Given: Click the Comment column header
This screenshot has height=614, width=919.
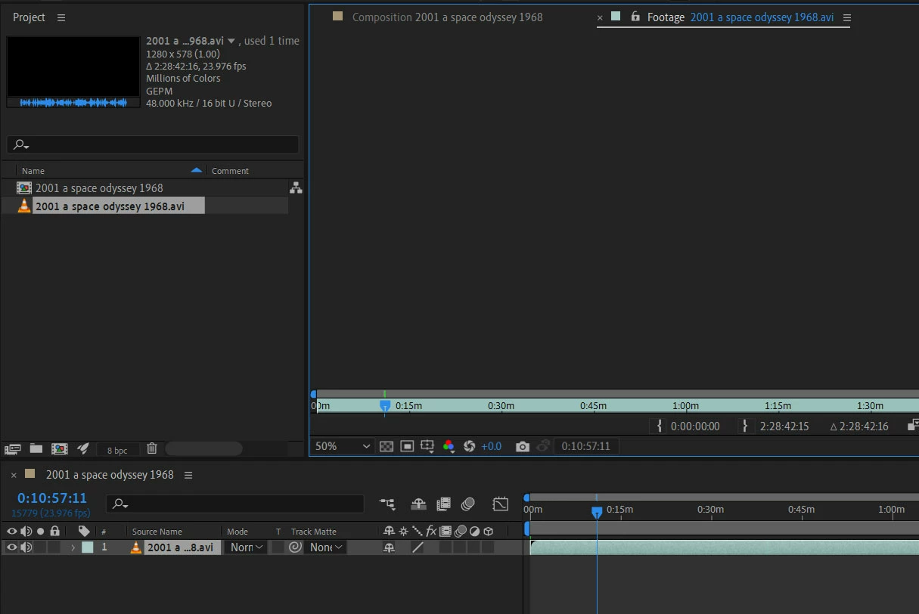Looking at the screenshot, I should click(x=230, y=171).
